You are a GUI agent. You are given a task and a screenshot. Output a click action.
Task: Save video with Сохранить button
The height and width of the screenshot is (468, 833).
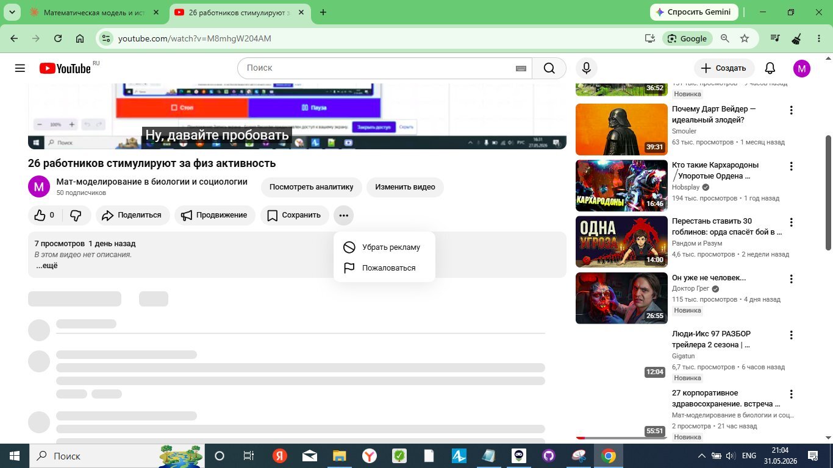tap(295, 215)
